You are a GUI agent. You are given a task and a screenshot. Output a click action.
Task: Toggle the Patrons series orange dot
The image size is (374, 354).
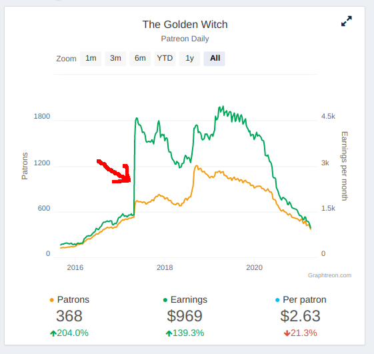click(51, 300)
